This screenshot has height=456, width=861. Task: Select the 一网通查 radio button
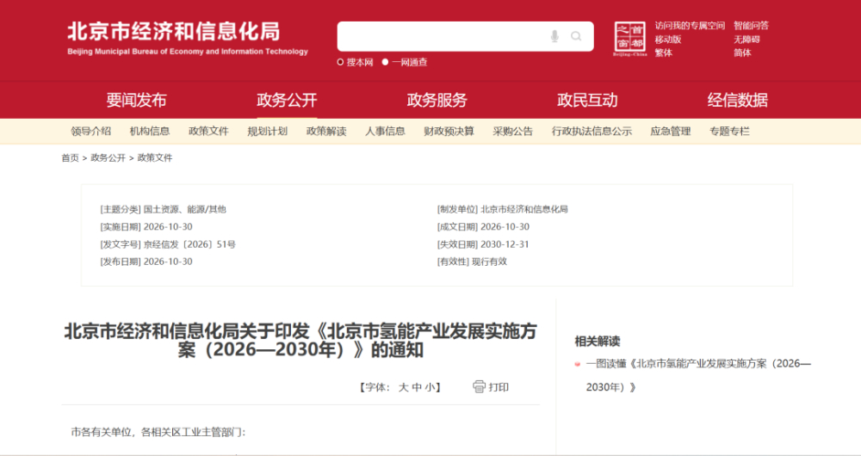pos(386,63)
